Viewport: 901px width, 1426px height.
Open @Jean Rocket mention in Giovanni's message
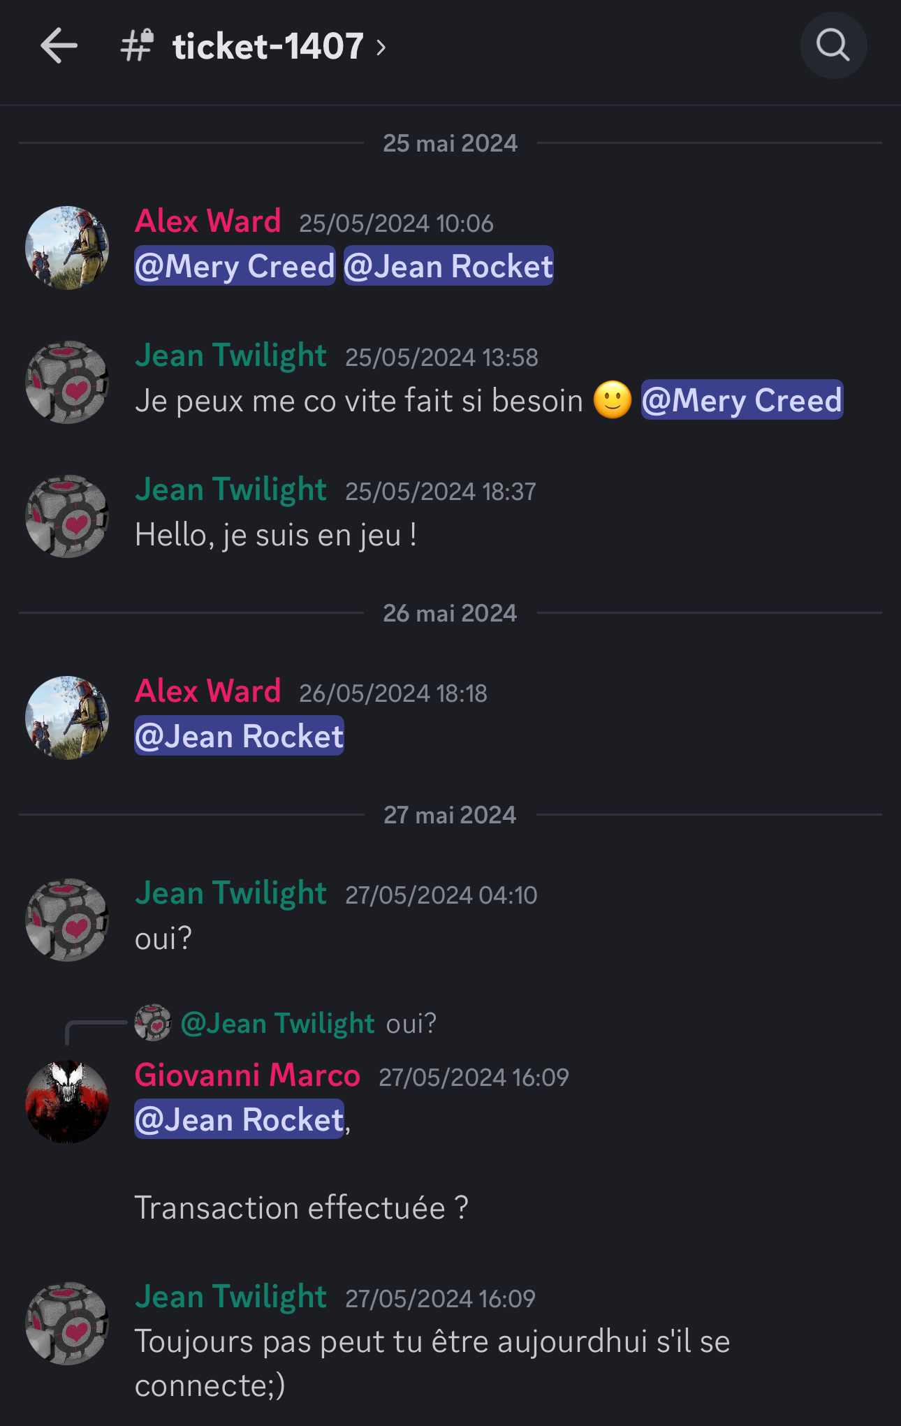point(239,1119)
